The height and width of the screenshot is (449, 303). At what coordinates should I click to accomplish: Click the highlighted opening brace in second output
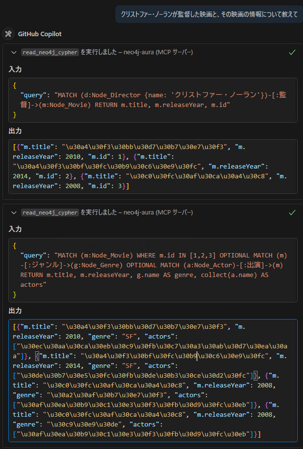click(x=37, y=356)
